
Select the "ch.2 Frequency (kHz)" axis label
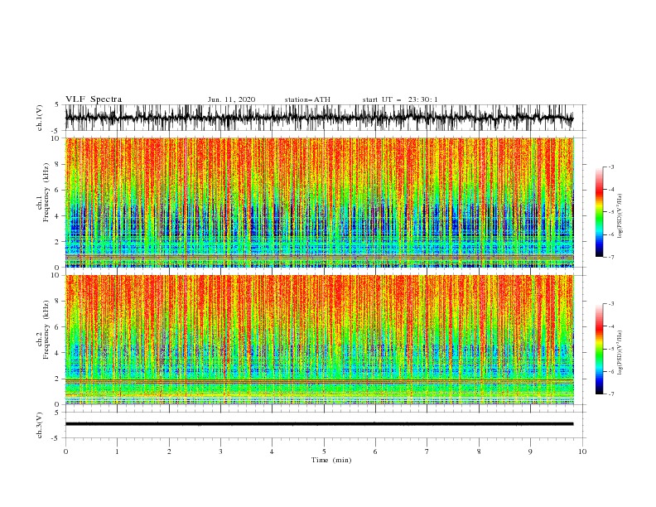coord(43,329)
